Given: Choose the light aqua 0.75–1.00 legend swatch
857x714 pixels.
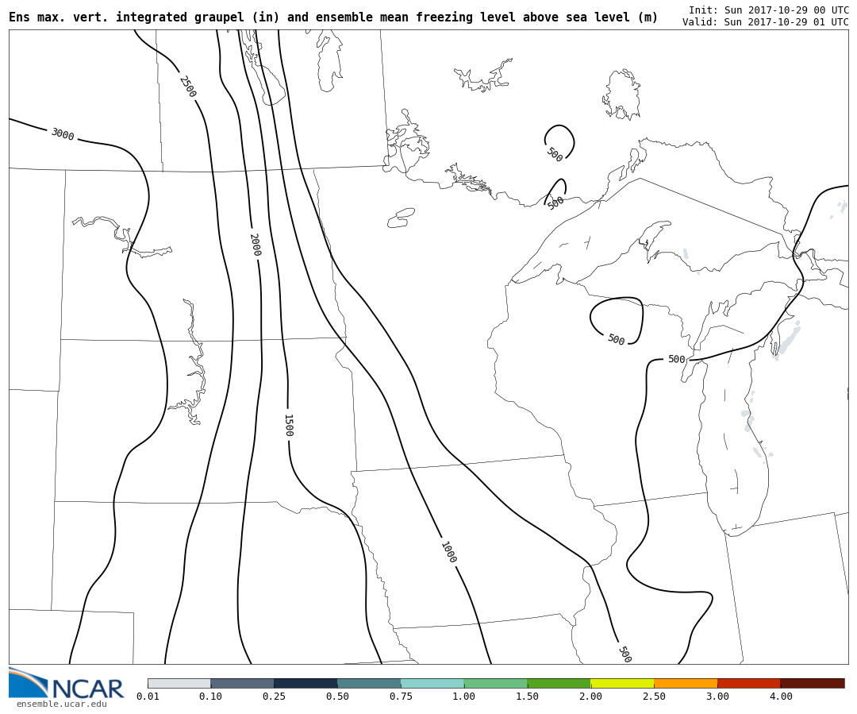Looking at the screenshot, I should 433,683.
